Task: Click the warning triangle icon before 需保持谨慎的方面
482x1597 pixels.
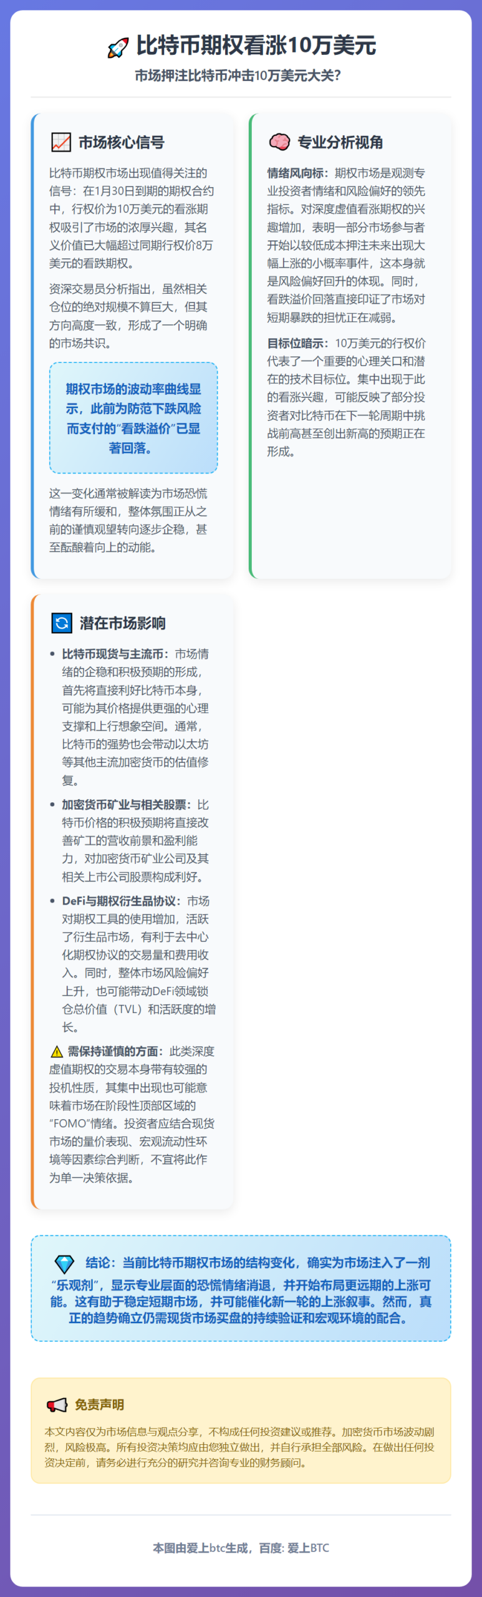Action: (57, 1051)
